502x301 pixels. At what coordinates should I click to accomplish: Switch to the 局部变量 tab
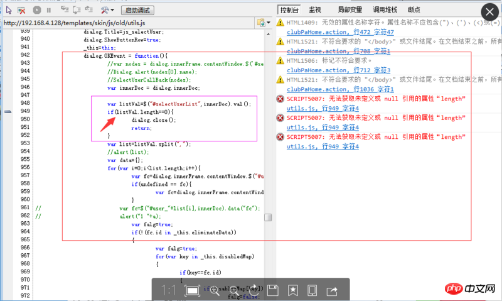(350, 10)
